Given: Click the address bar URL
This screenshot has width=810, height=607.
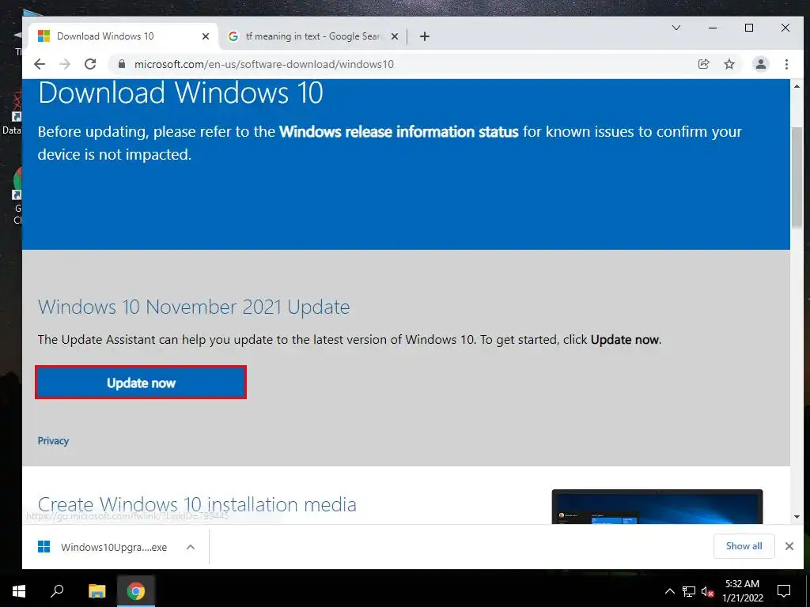Looking at the screenshot, I should pos(264,64).
